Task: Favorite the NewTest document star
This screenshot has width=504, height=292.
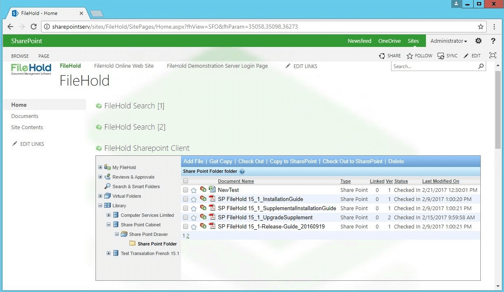Action: [193, 190]
